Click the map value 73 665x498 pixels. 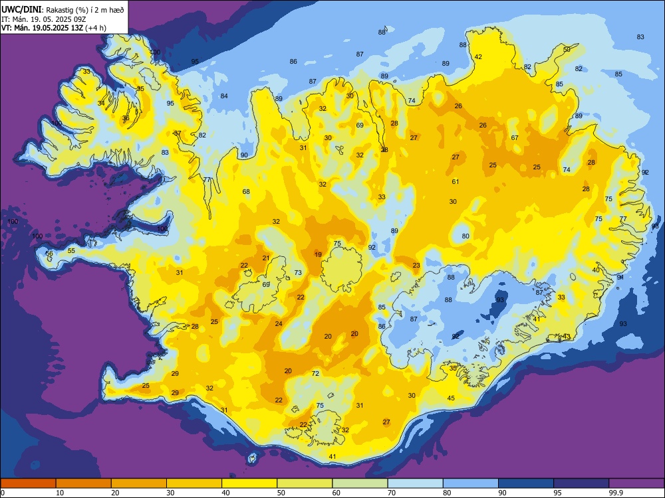pos(298,273)
